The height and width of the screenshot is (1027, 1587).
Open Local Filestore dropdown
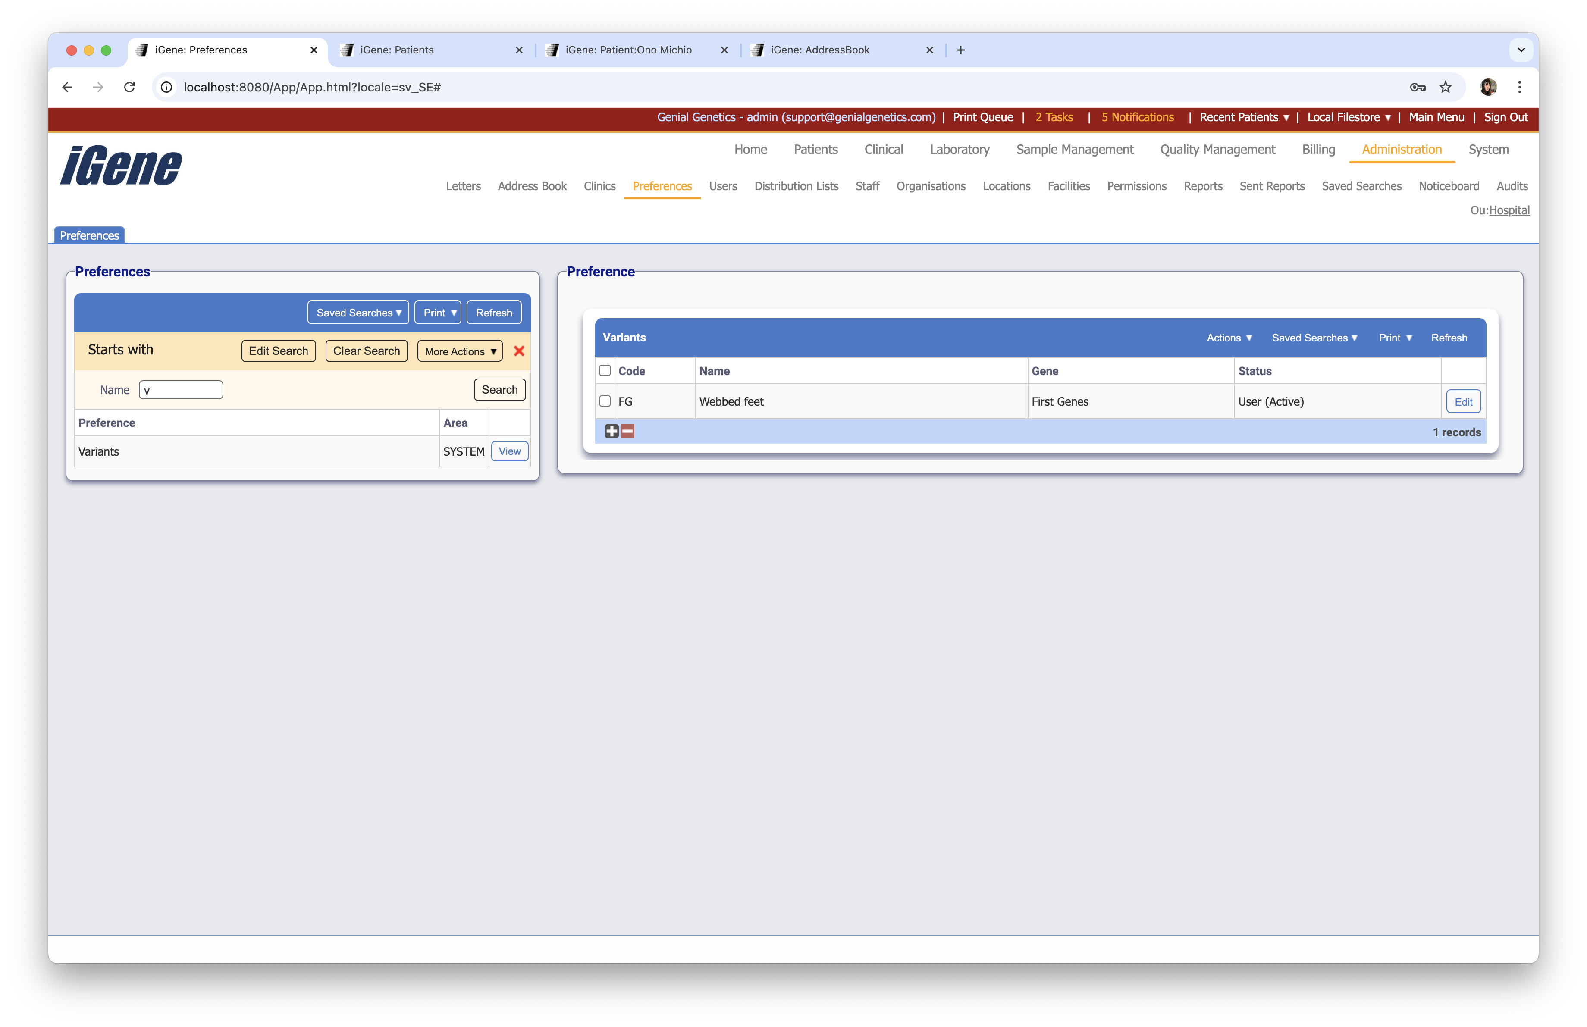(x=1348, y=117)
